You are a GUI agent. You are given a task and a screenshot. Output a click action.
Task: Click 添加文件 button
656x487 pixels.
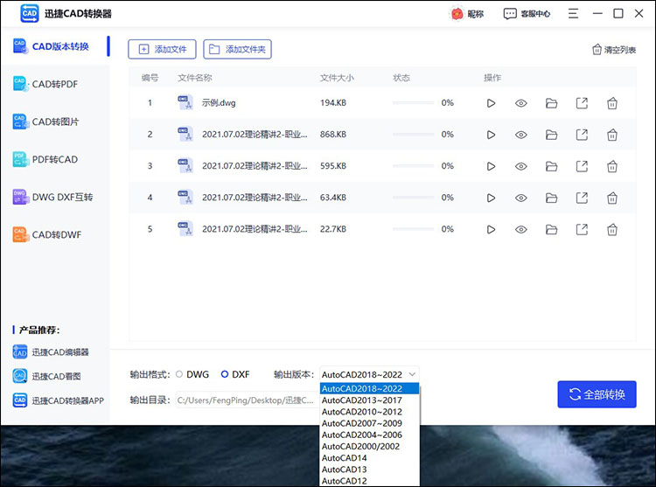click(162, 49)
